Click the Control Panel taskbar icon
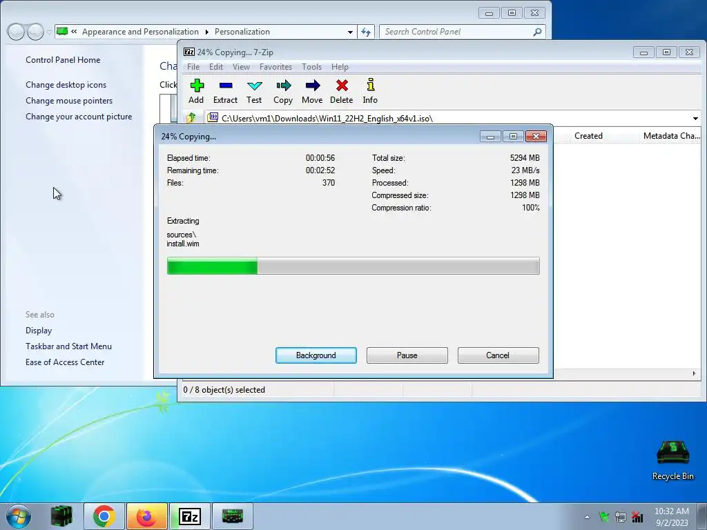707x530 pixels. (x=233, y=516)
